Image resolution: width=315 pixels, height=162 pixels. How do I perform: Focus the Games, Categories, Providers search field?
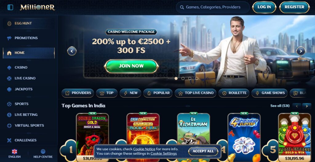213,7
